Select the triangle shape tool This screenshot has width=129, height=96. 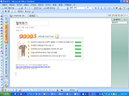click(46, 90)
